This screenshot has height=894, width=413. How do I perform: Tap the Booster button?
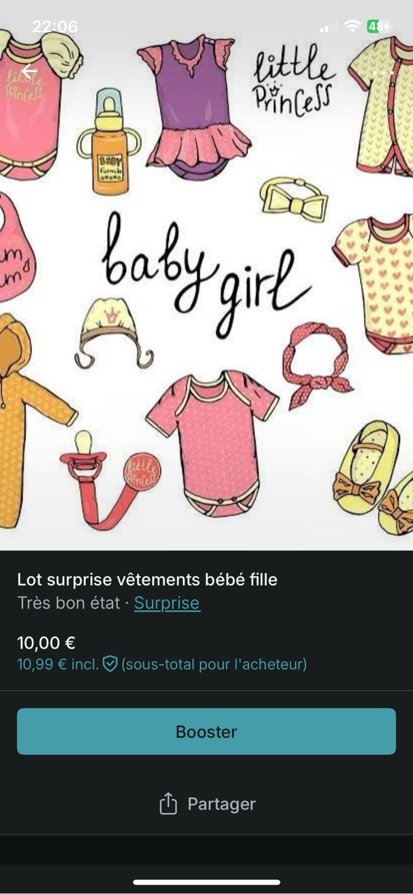(206, 731)
